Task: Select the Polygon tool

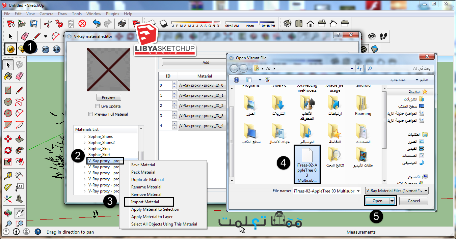Action: [8, 113]
